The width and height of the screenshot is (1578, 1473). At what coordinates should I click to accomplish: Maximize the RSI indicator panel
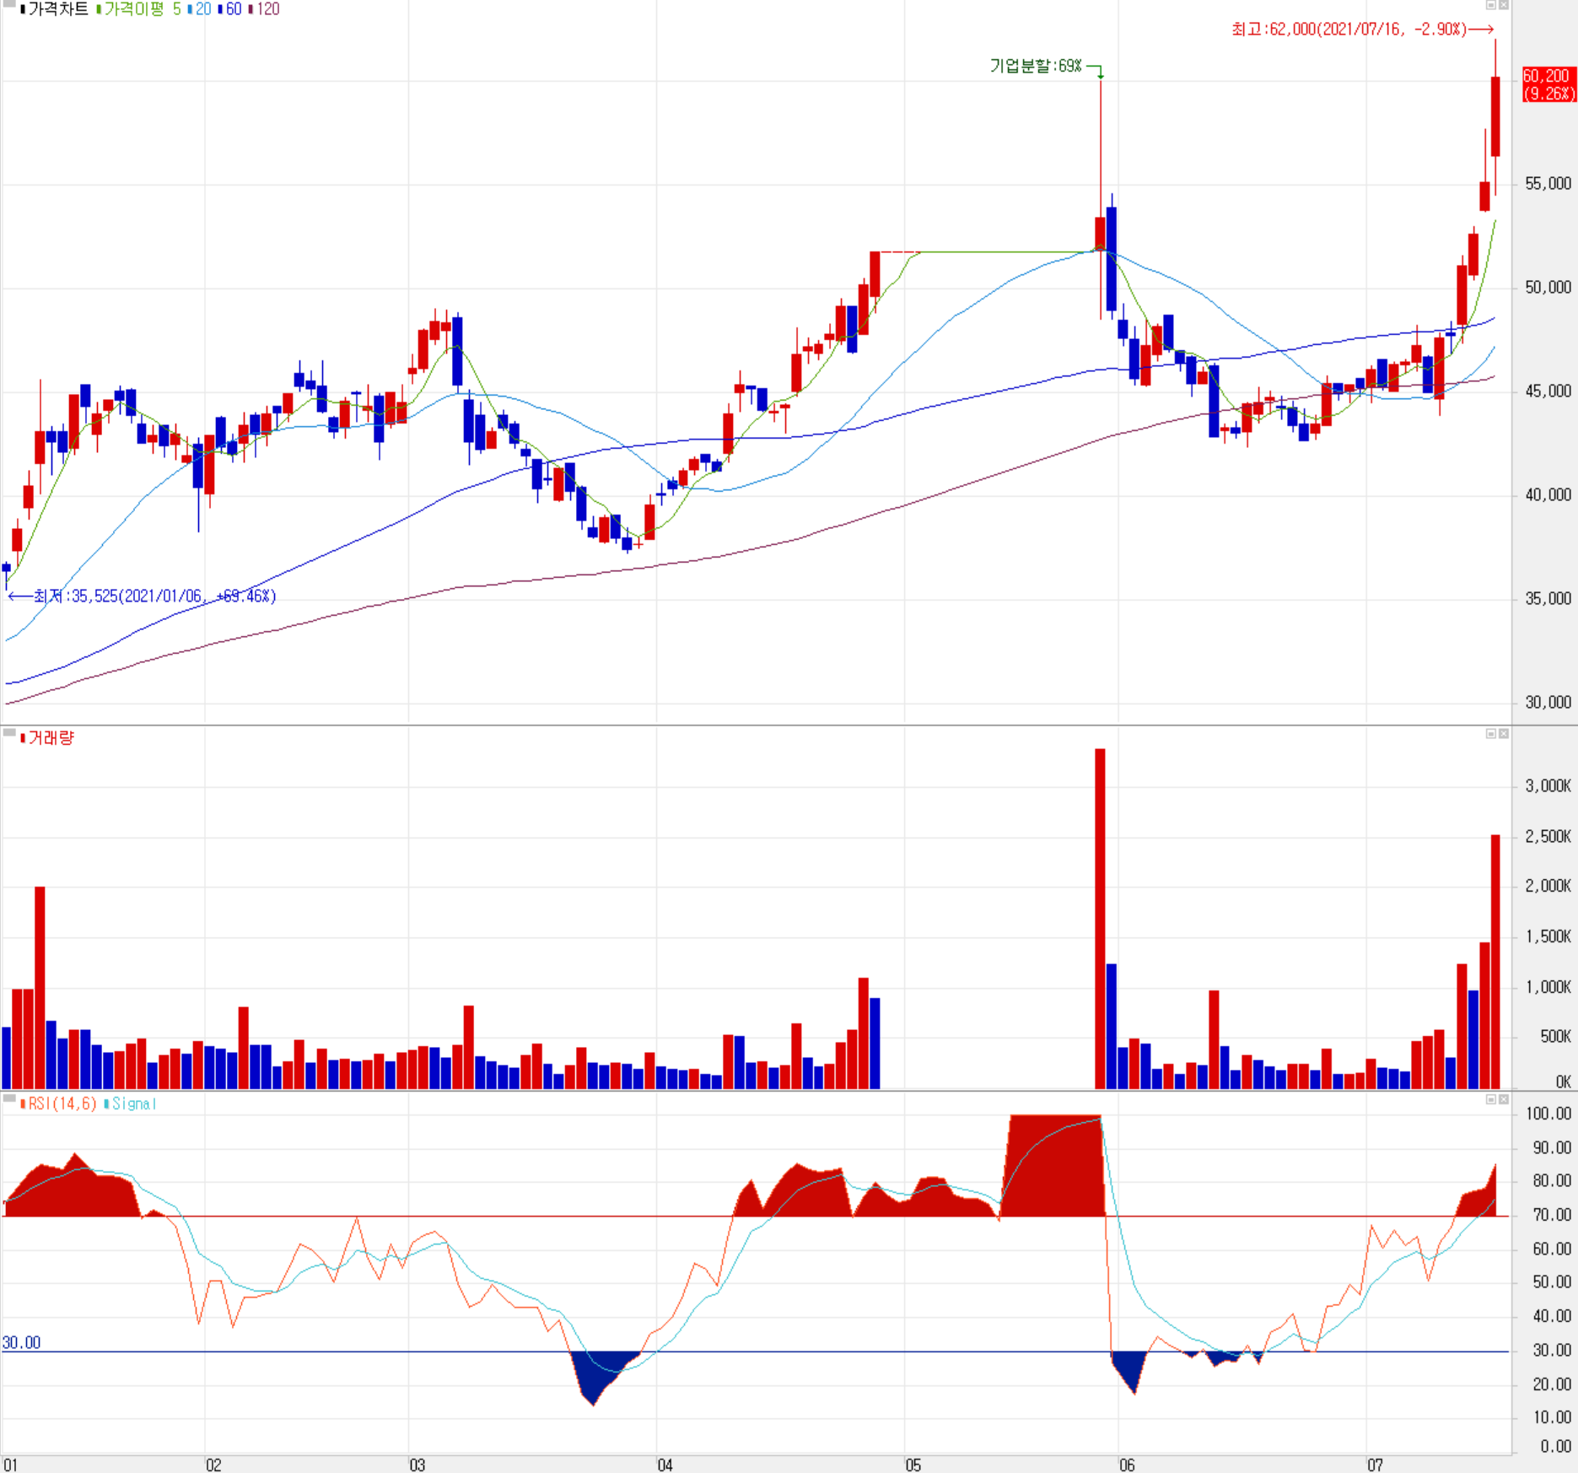coord(1490,1099)
